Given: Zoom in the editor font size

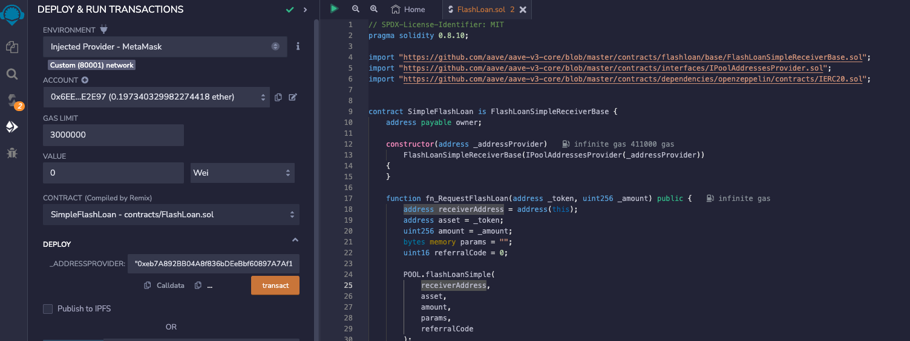Looking at the screenshot, I should click(x=374, y=9).
